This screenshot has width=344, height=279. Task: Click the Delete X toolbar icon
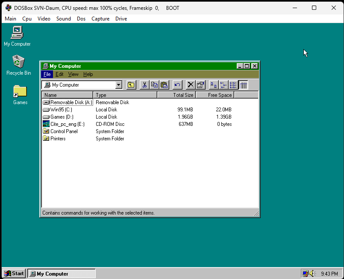191,85
